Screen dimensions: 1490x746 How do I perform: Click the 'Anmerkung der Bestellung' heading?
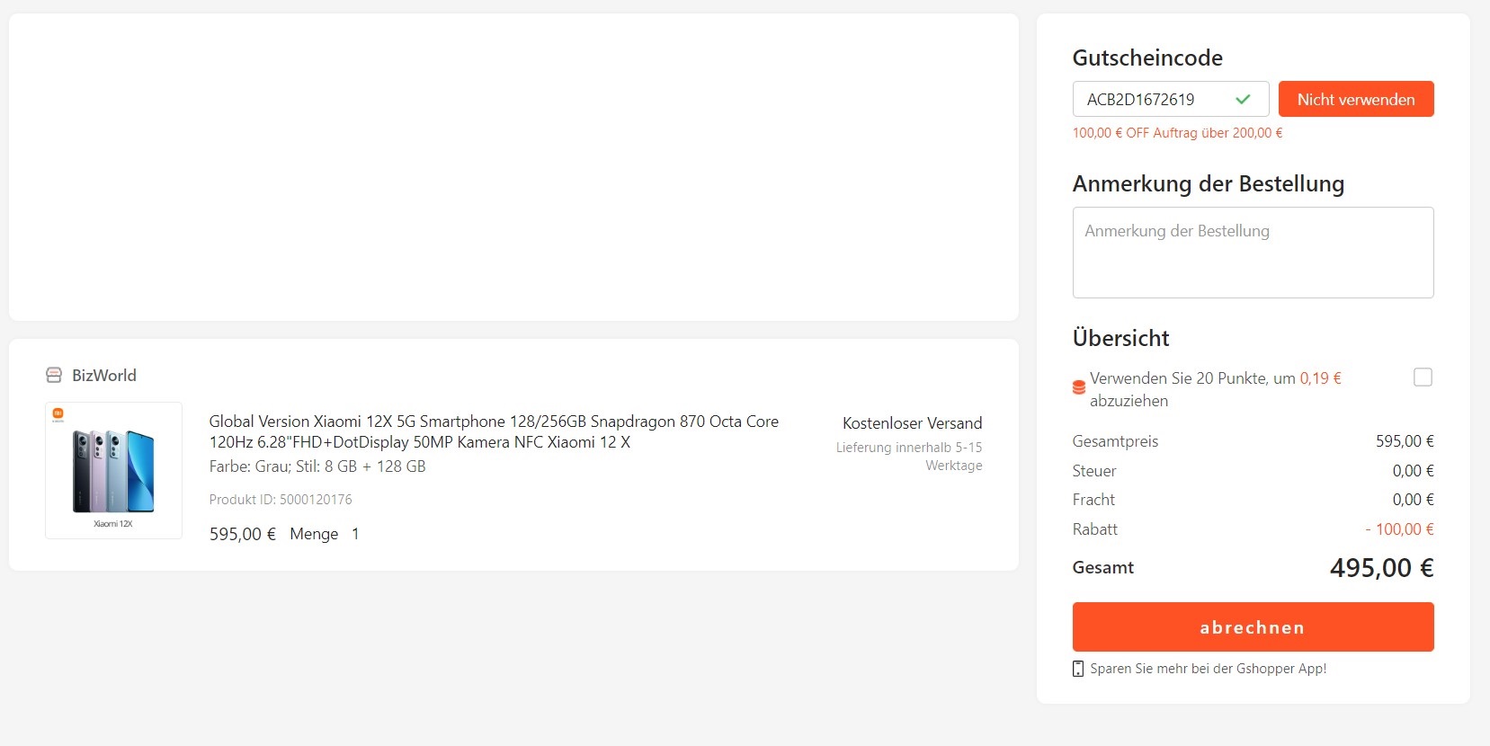tap(1209, 183)
